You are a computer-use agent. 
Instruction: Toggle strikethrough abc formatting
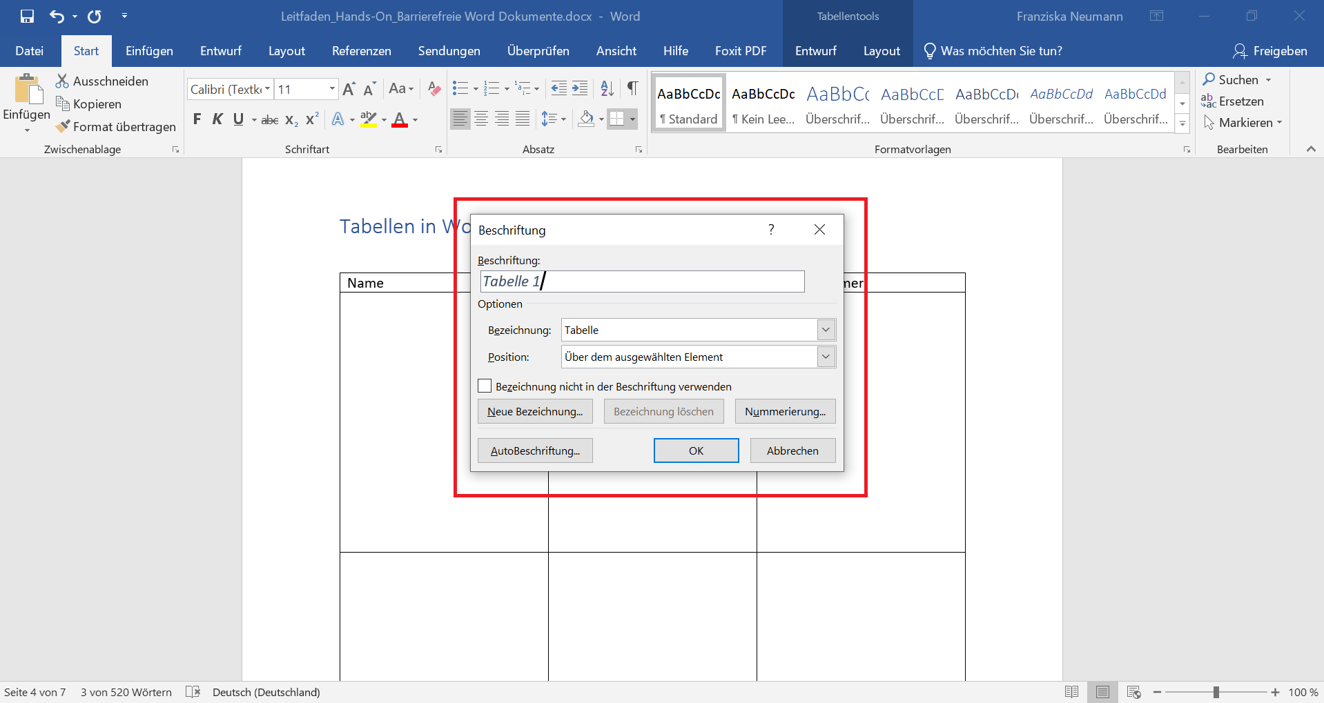tap(270, 120)
